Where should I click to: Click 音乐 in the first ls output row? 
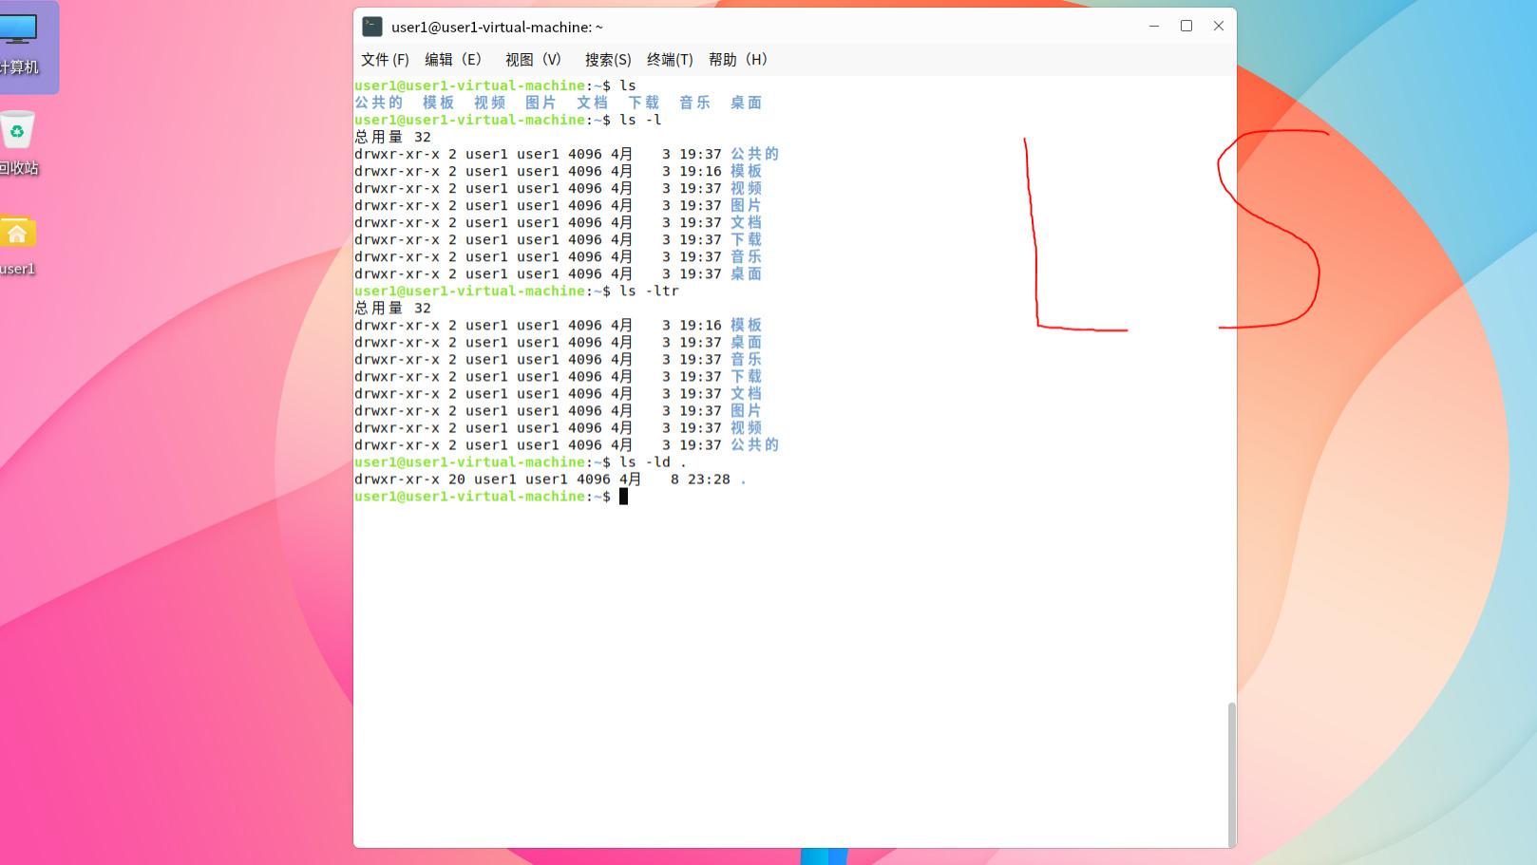[695, 103]
